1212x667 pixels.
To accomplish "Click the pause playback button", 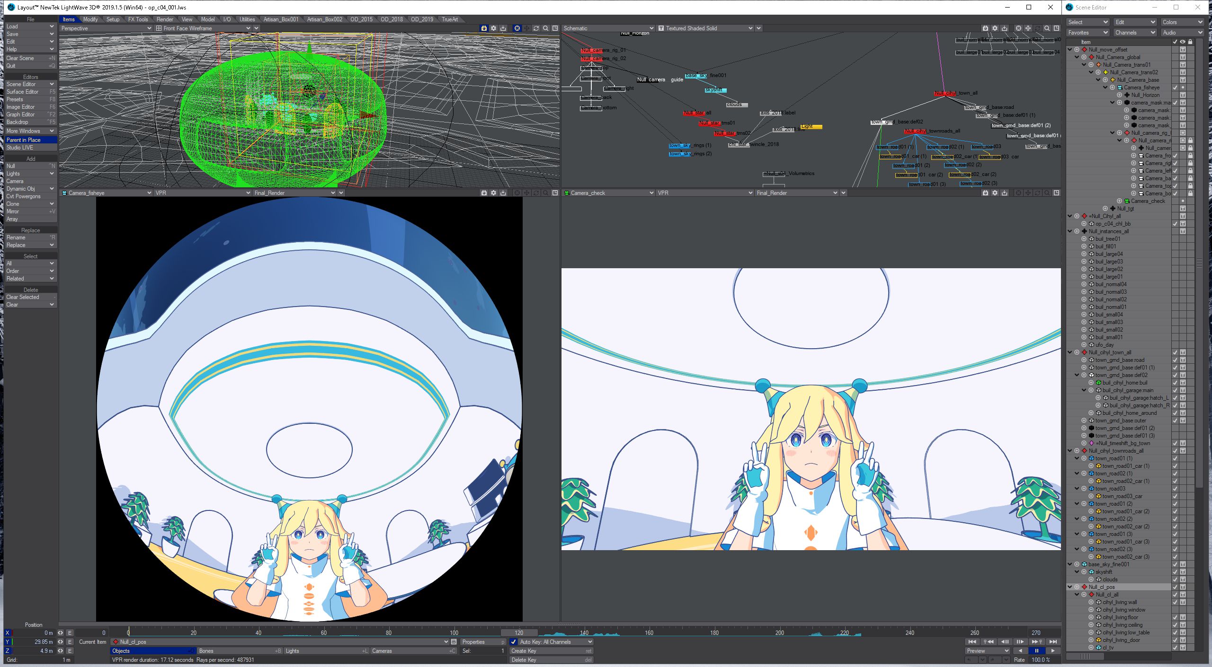I will (1036, 651).
